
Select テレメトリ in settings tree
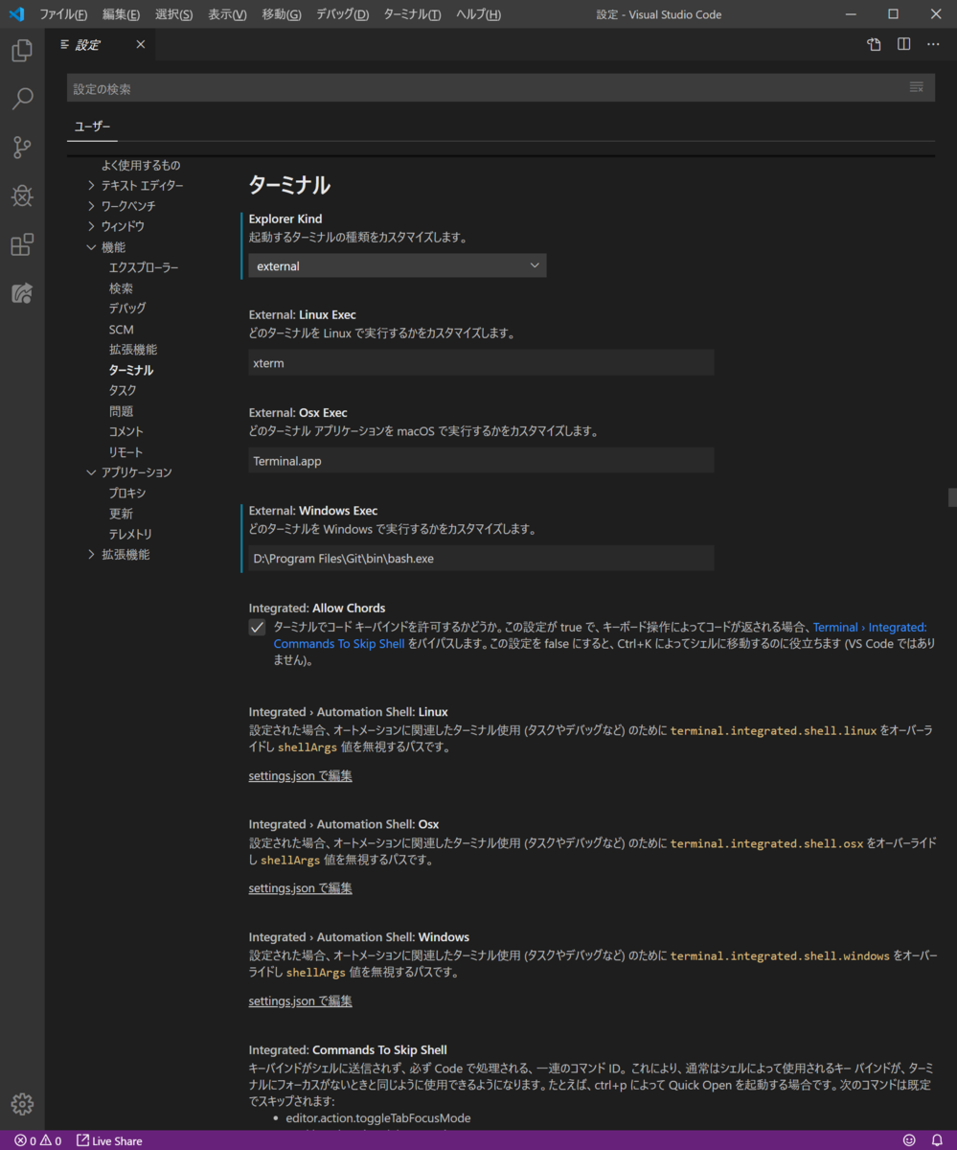(x=130, y=535)
